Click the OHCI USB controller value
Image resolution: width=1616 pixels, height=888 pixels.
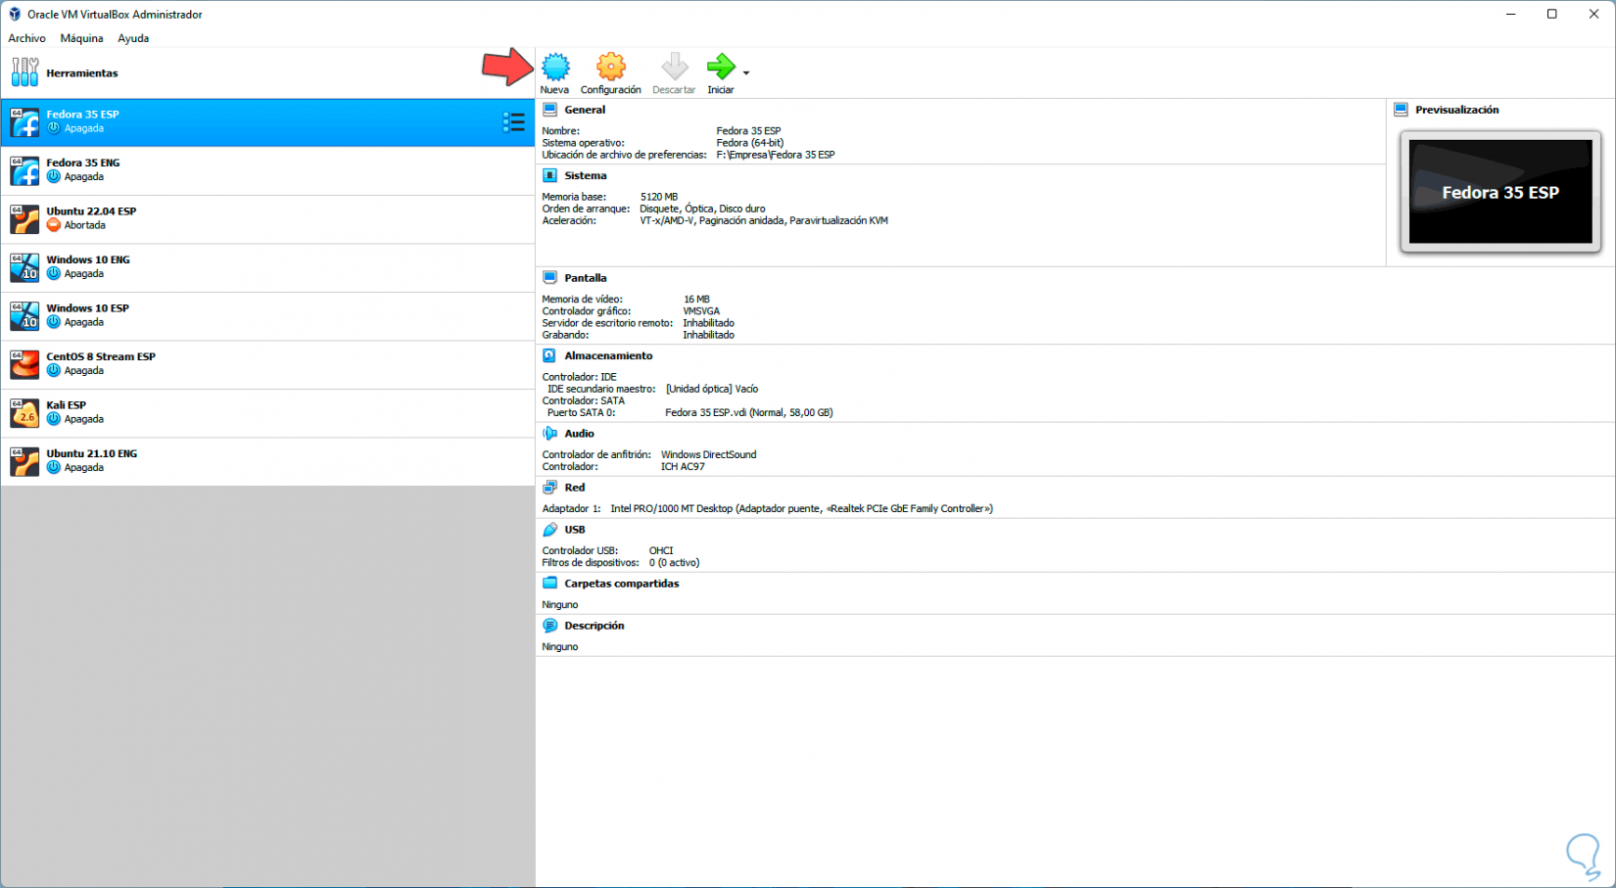coord(661,551)
